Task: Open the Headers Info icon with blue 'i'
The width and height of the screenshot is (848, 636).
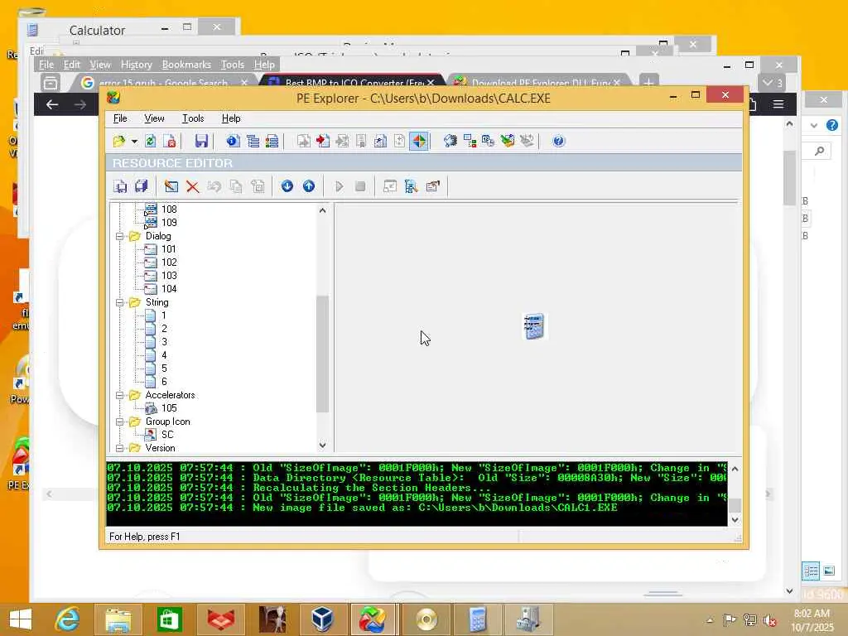Action: coord(233,141)
